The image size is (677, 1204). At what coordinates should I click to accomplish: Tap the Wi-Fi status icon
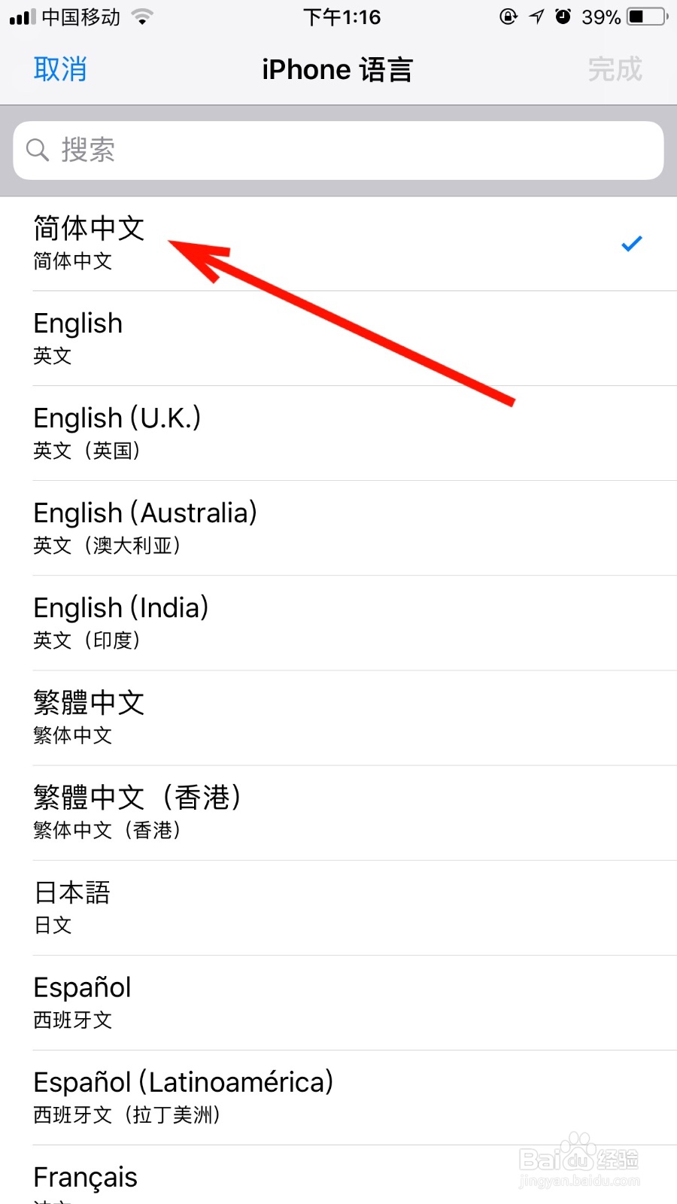[x=141, y=17]
